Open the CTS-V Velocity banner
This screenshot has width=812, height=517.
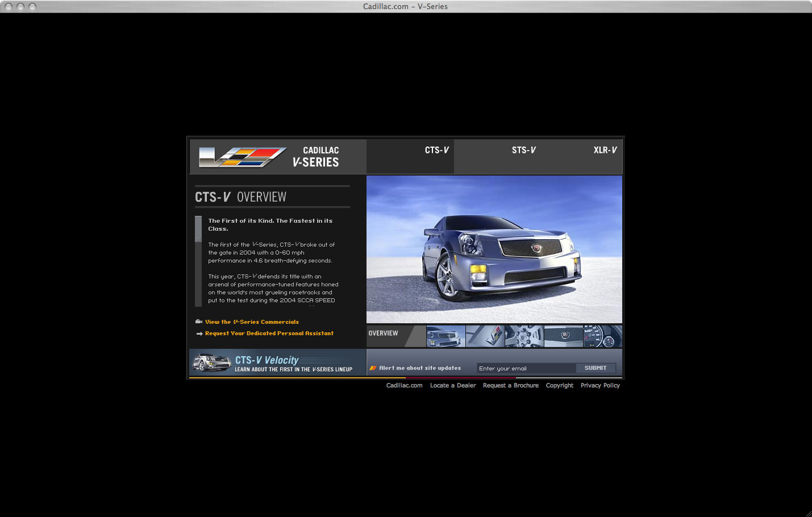(x=277, y=362)
